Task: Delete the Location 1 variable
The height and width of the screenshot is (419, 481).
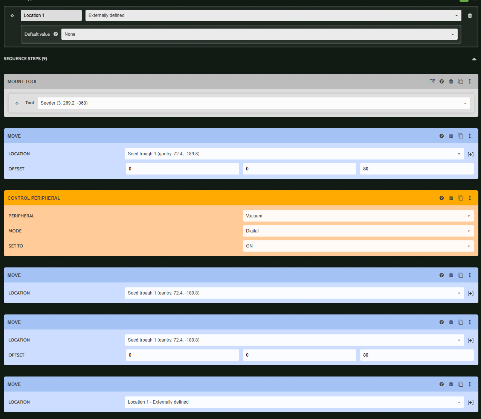Action: click(x=470, y=15)
